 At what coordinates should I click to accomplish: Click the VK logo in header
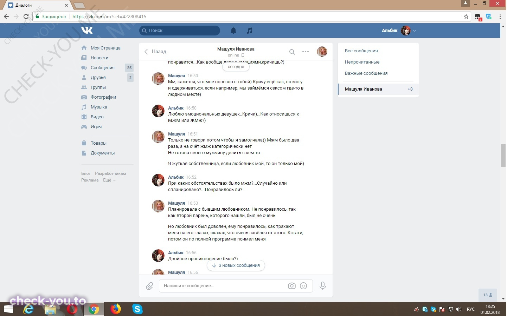pos(87,31)
